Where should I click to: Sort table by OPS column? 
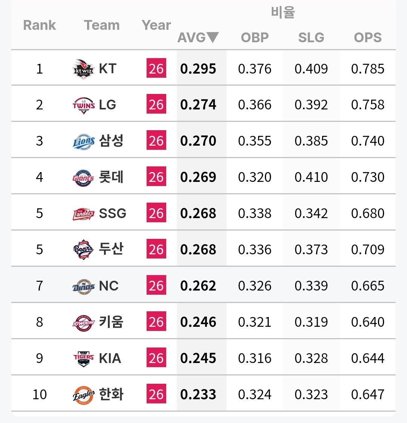point(368,37)
